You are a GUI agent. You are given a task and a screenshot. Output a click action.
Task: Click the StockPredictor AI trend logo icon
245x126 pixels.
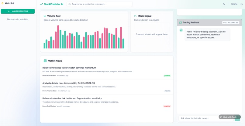[41, 4]
